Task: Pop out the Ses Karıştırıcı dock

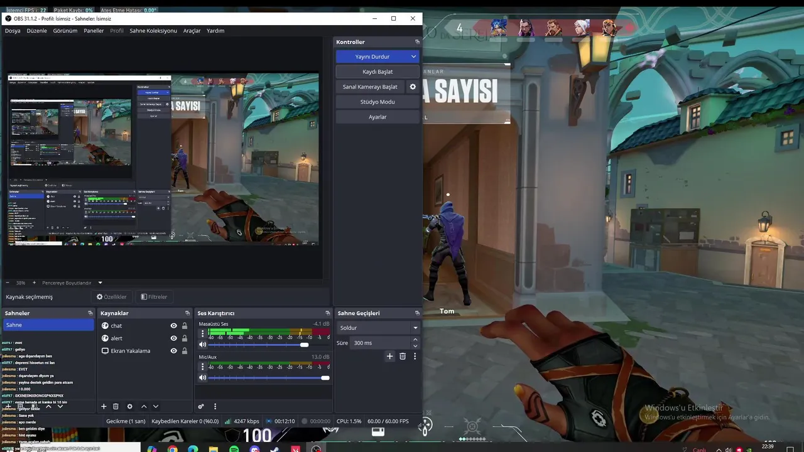Action: click(327, 313)
